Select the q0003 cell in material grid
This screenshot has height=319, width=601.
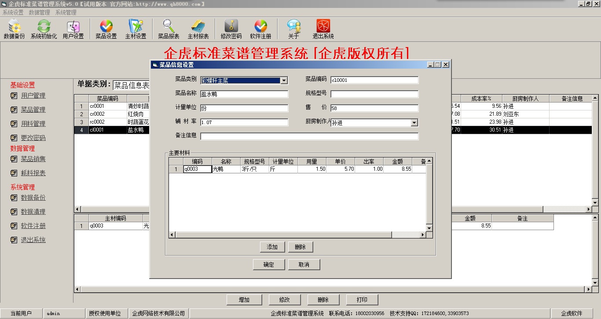[x=198, y=169]
